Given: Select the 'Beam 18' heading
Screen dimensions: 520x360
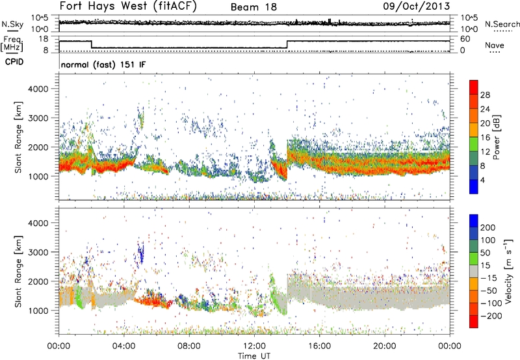Looking at the screenshot, I should pos(253,7).
